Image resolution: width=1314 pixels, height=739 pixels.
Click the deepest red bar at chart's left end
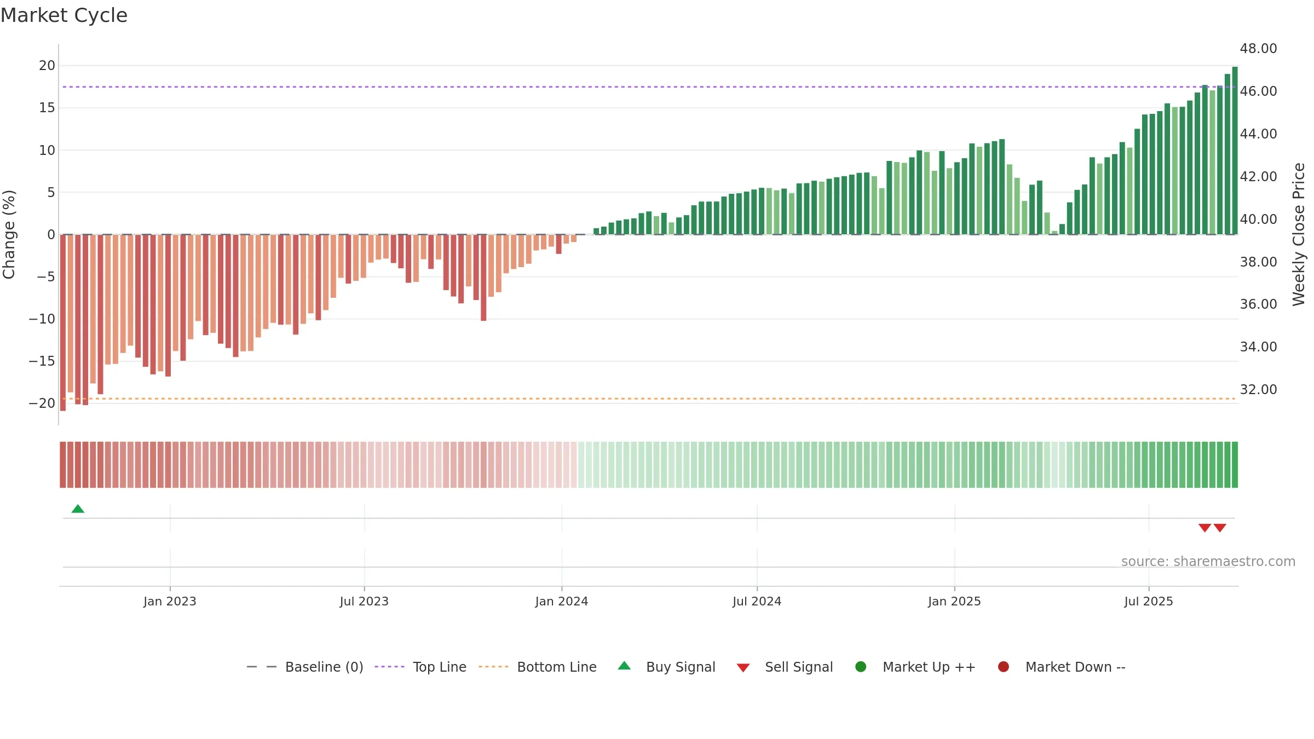tap(63, 322)
